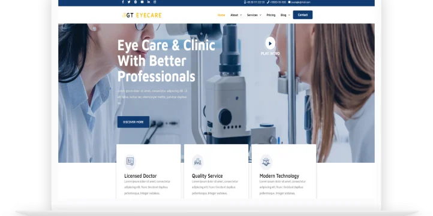Click the GT Eyecare logo
The image size is (433, 216).
point(142,15)
